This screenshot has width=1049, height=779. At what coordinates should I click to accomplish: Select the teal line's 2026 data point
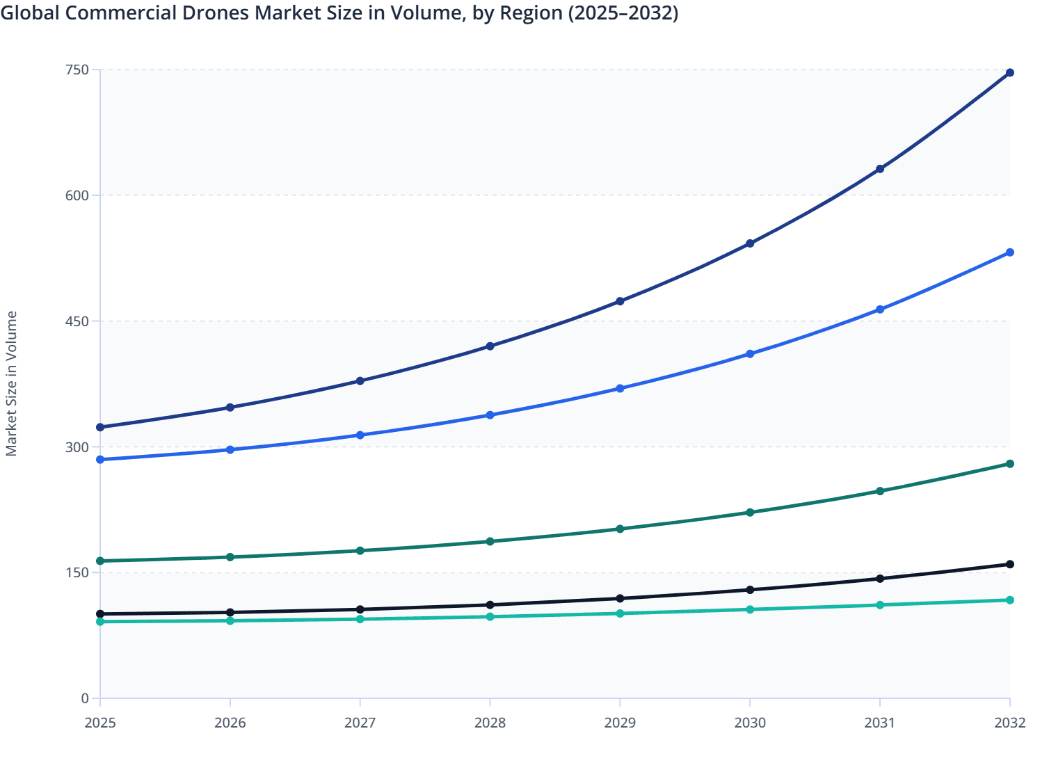(230, 620)
